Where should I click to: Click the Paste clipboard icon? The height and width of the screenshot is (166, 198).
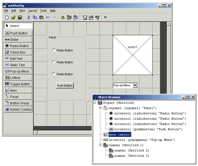click(x=42, y=17)
